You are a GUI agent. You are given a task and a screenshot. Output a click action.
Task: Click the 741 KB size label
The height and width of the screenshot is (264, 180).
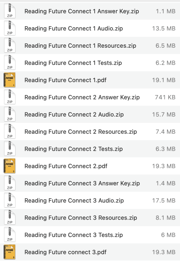(x=164, y=97)
